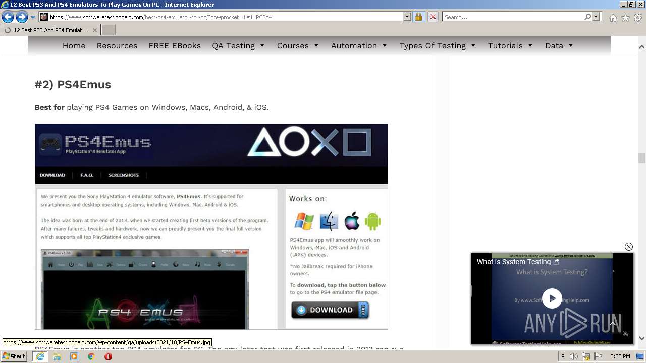The width and height of the screenshot is (646, 363).
Task: Click the browser Search box
Action: (x=513, y=17)
